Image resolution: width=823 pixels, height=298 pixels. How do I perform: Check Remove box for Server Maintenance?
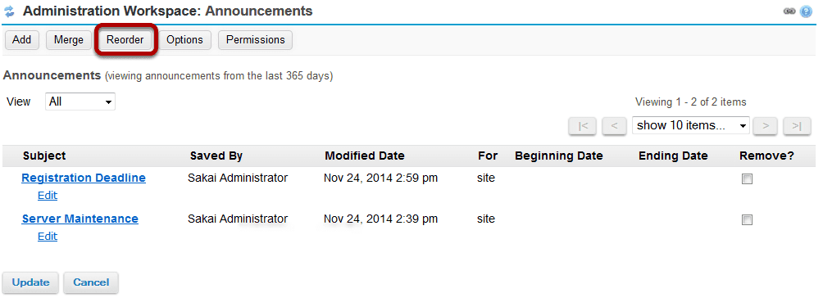point(747,220)
